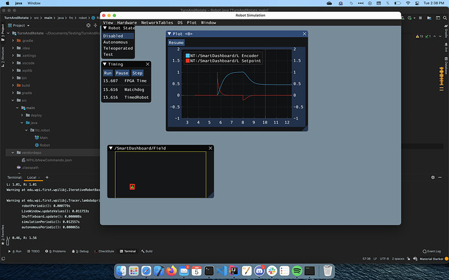Open the Plot menu
The height and width of the screenshot is (280, 449).
[x=191, y=23]
